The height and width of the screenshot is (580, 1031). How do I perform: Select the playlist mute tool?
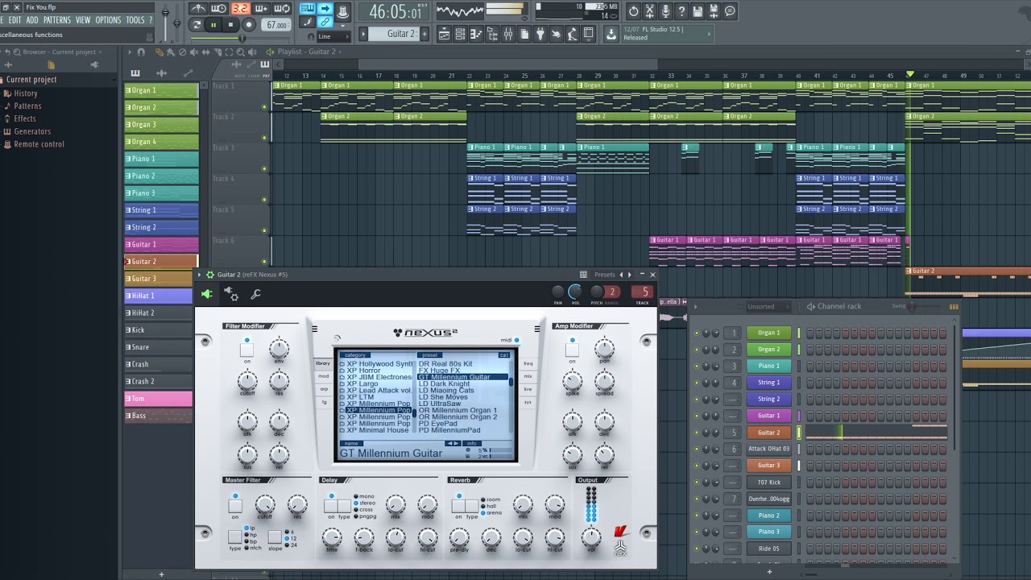pyautogui.click(x=193, y=52)
